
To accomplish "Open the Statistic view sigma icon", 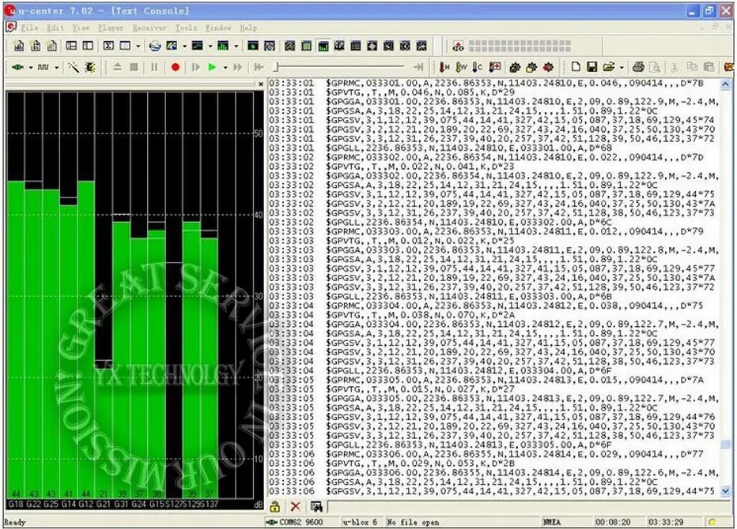I will (x=108, y=46).
